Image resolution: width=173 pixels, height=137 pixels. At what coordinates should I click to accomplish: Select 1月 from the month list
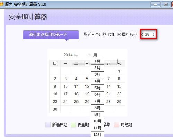coord(98,61)
